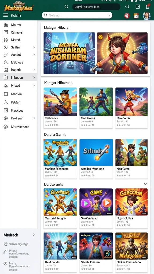Open the notification document icon in header
This screenshot has height=274, width=154.
coord(148,6)
